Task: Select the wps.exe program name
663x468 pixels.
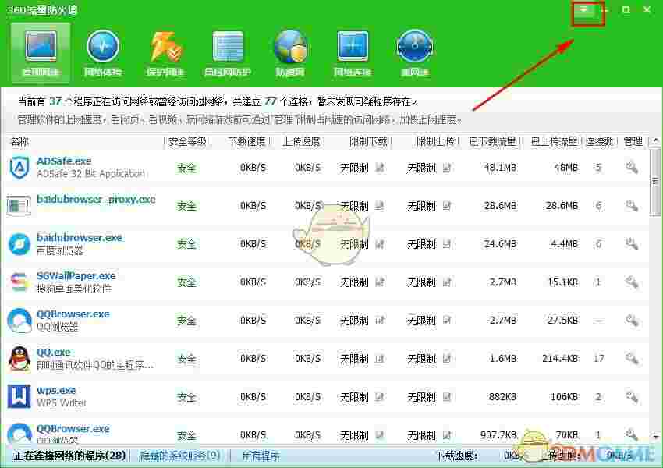Action: tap(56, 390)
